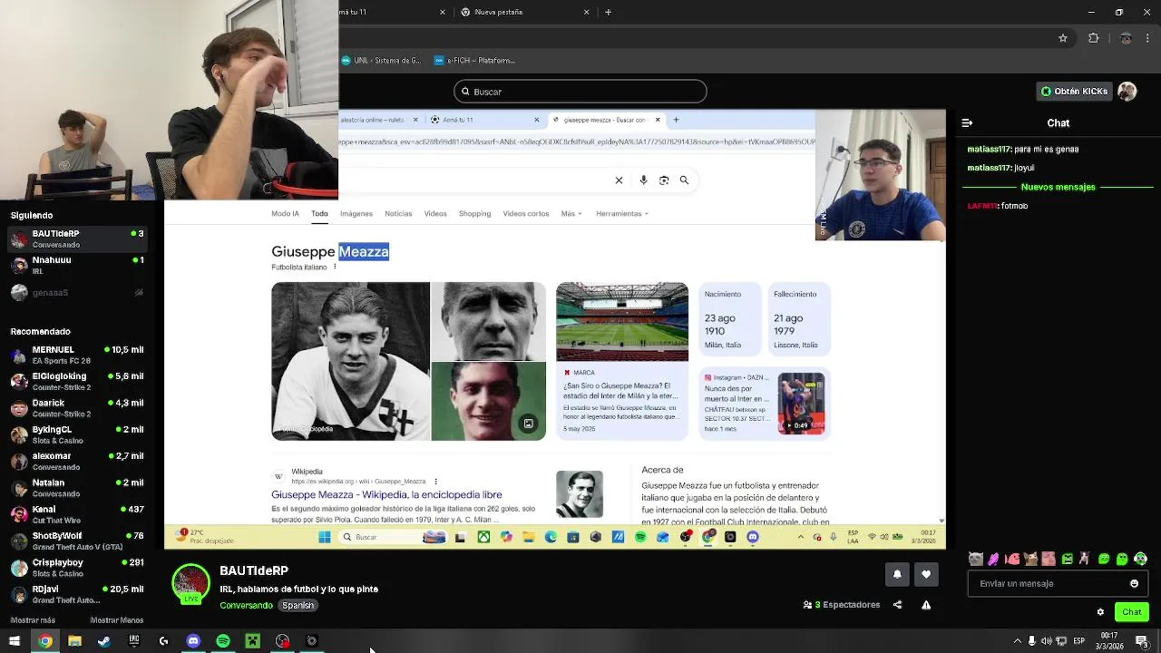
Task: Launch Steam from the taskbar
Action: (x=104, y=641)
